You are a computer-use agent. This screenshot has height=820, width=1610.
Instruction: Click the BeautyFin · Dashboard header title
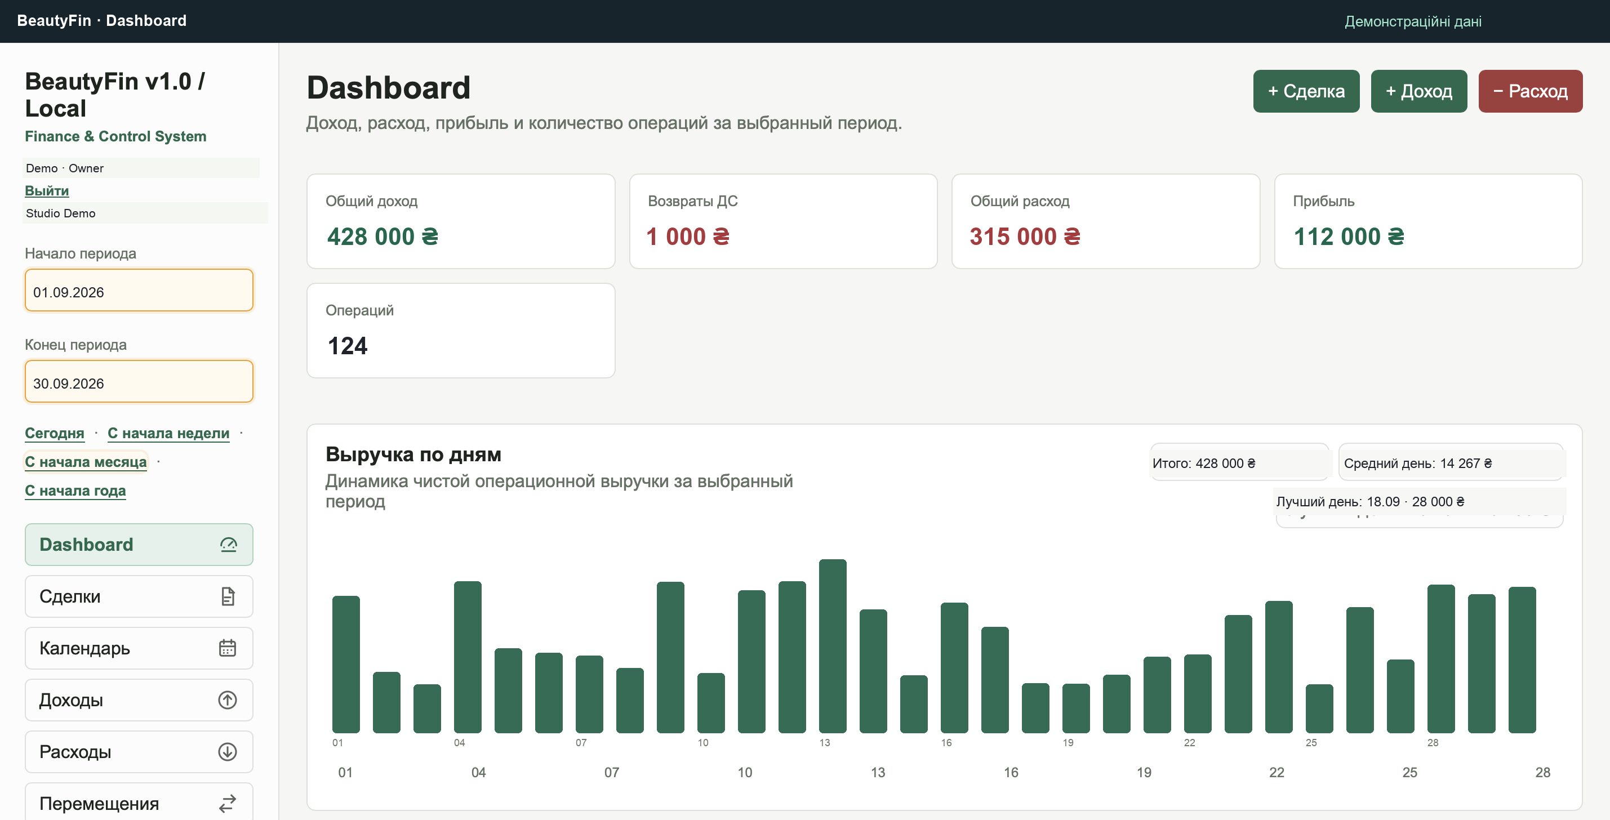coord(102,21)
